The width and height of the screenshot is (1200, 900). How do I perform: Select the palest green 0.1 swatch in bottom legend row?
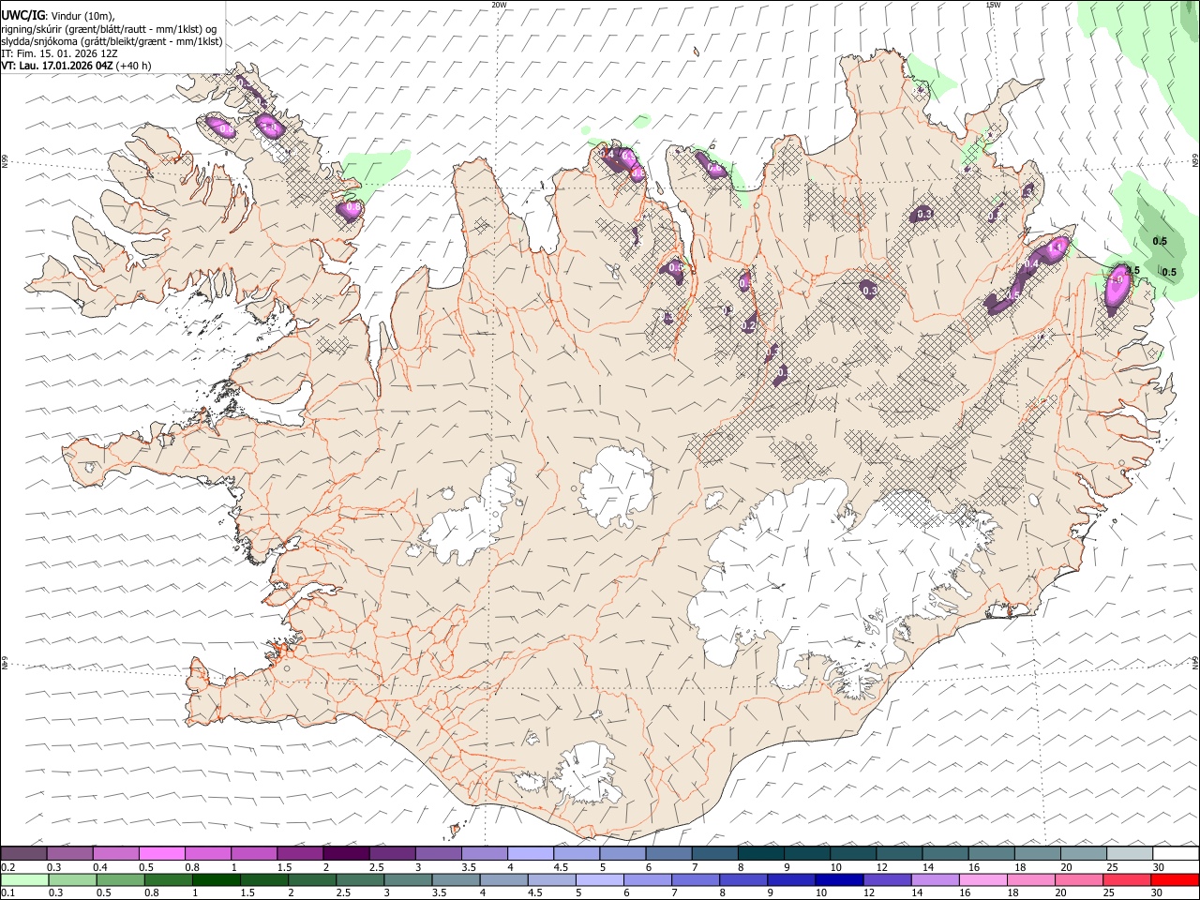24,880
